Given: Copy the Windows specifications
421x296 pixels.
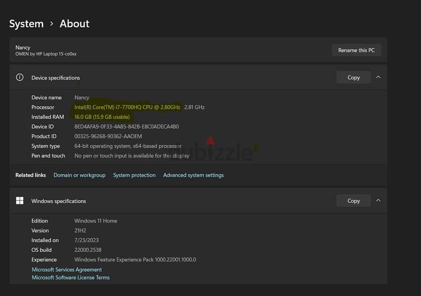Looking at the screenshot, I should 353,201.
